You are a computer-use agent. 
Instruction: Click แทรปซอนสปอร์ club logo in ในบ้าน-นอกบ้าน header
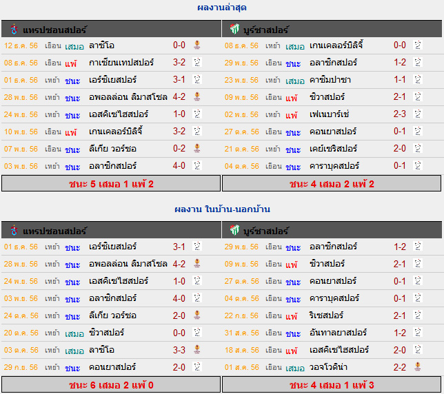coord(14,230)
